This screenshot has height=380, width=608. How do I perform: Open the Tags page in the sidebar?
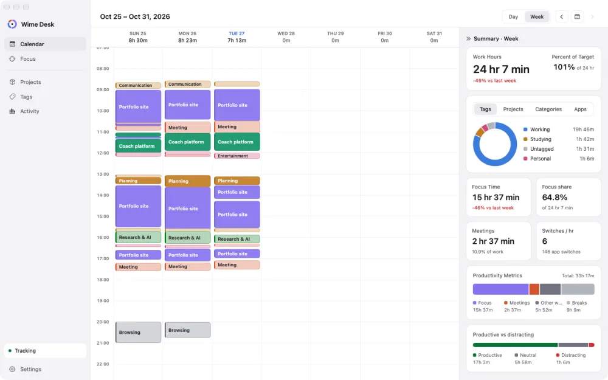45,97
